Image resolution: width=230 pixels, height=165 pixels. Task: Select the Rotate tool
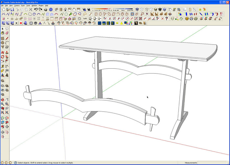[3, 57]
